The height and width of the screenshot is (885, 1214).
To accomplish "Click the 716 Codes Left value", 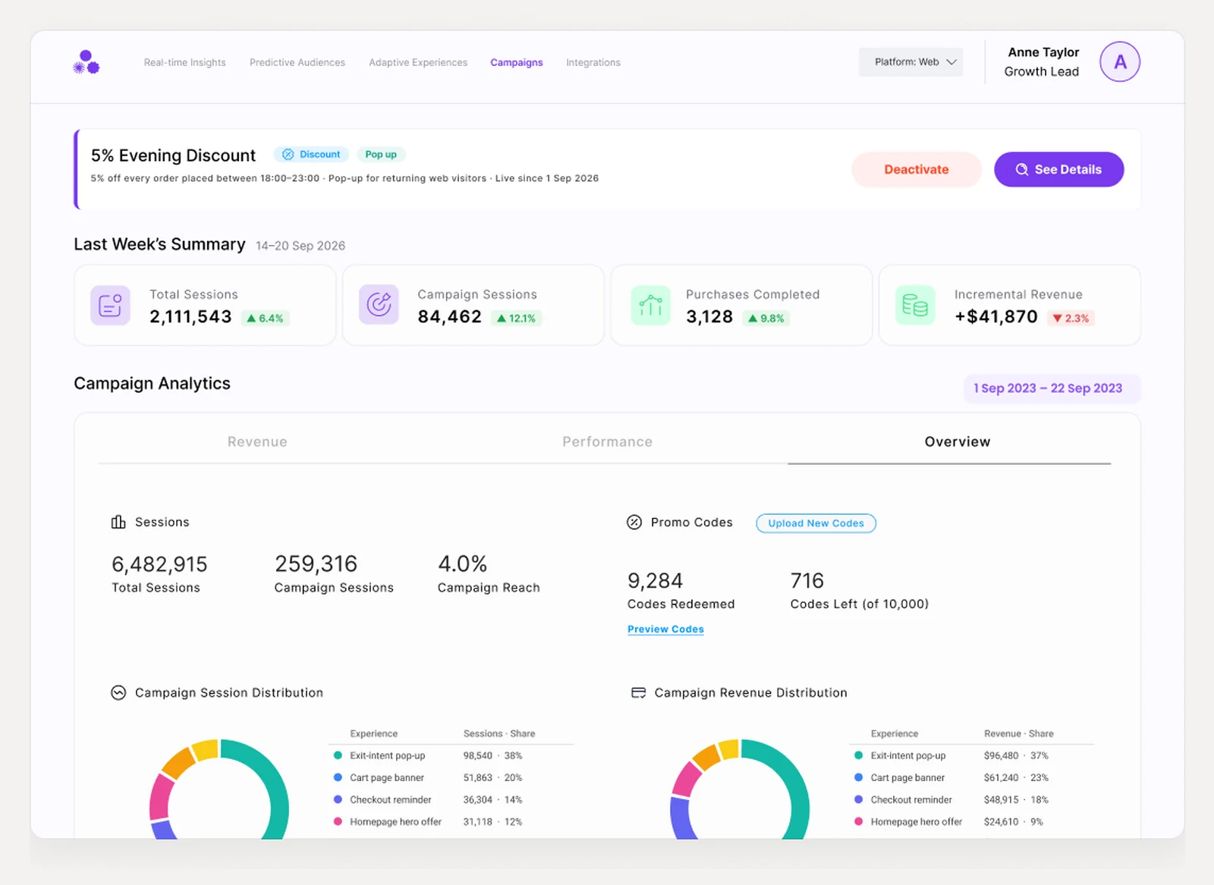I will click(807, 581).
